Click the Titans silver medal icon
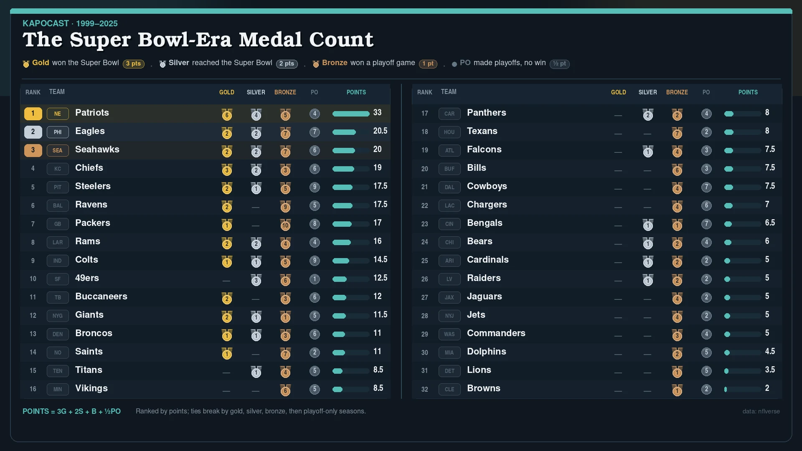This screenshot has width=802, height=451. [x=256, y=371]
